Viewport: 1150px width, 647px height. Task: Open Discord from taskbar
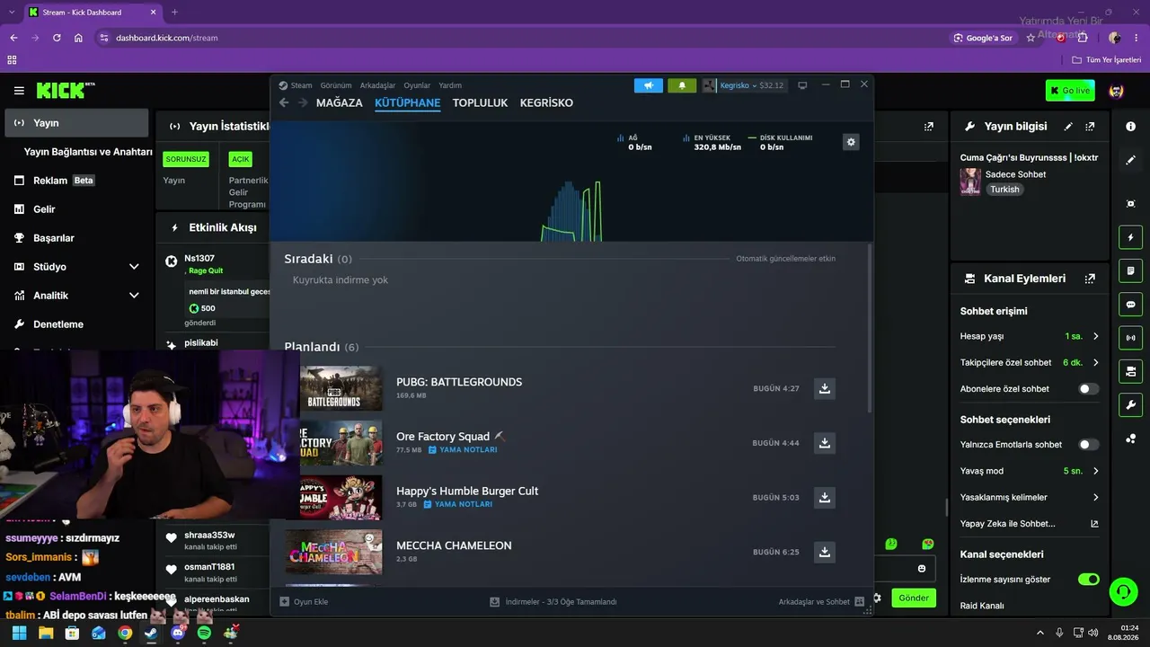(x=178, y=633)
